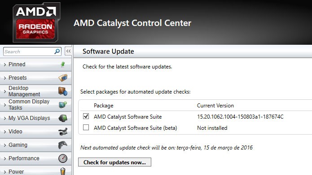Image resolution: width=312 pixels, height=175 pixels.
Task: Click the Power battery icon
Action: (x=63, y=171)
